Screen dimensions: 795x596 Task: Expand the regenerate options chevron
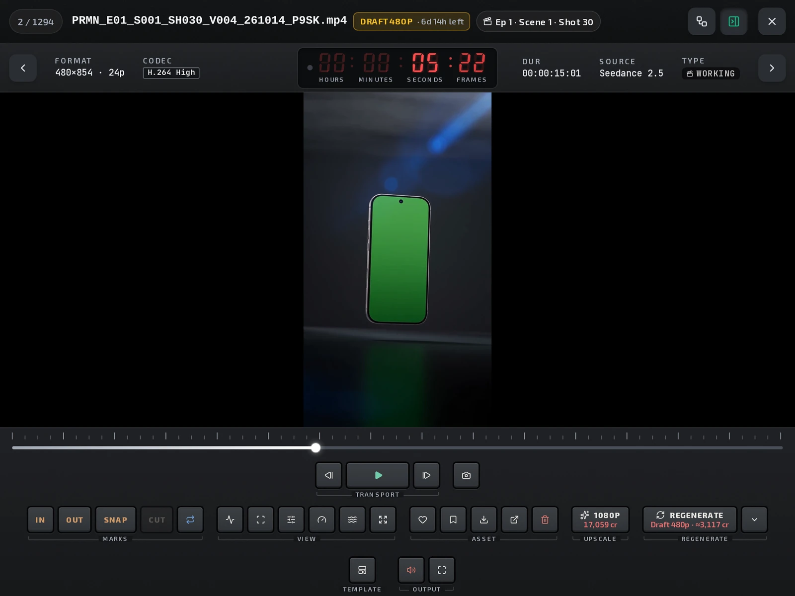[x=754, y=520]
